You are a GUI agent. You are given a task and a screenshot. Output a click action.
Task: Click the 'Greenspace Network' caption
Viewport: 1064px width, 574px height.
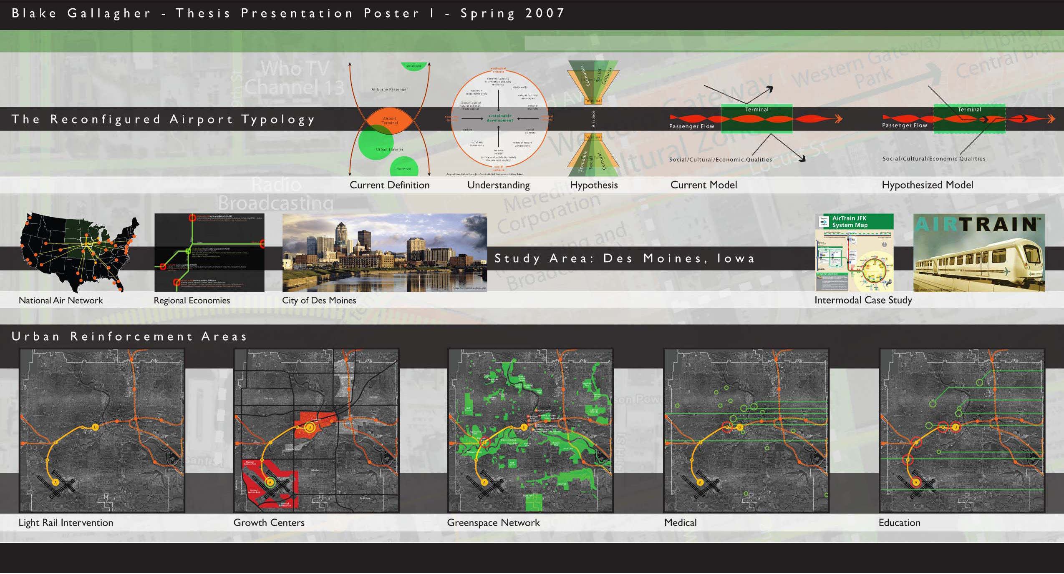(493, 523)
